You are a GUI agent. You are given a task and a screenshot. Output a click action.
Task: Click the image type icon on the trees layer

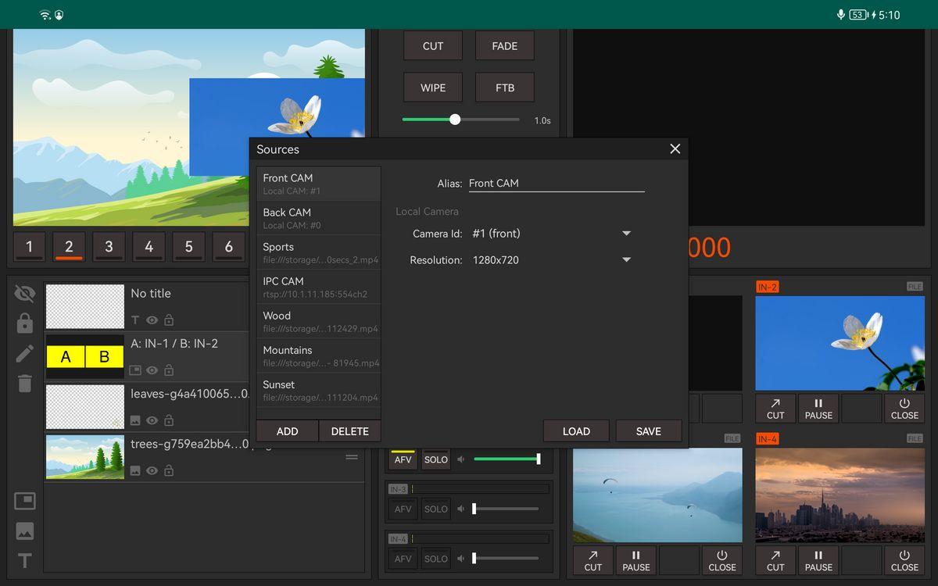(x=135, y=470)
